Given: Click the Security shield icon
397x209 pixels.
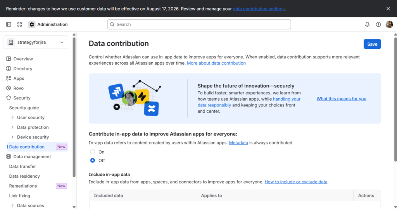Looking at the screenshot, I should click(x=9, y=98).
